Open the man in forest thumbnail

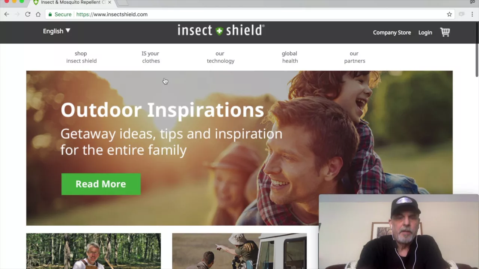coord(94,251)
